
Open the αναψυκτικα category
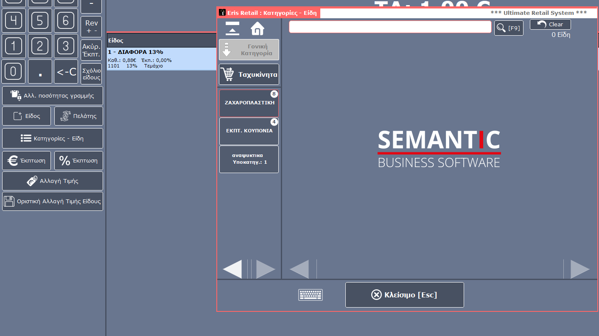pyautogui.click(x=249, y=159)
